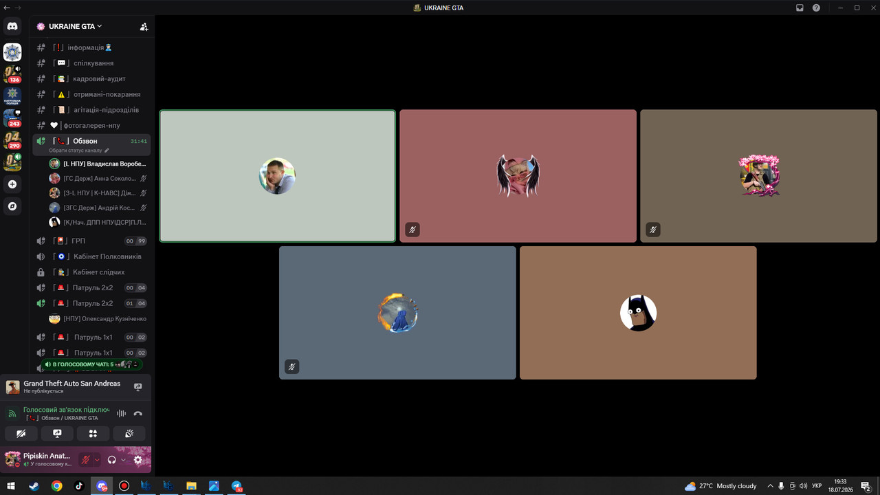This screenshot has height=495, width=880.
Task: Open Discord direct messages home icon
Action: click(12, 26)
